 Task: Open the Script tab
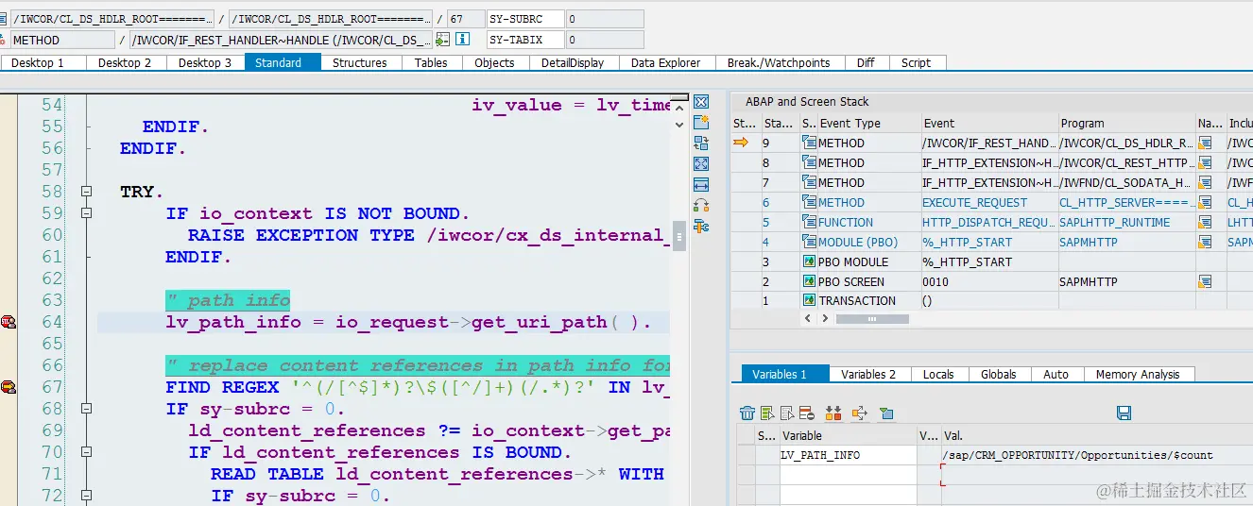coord(917,62)
